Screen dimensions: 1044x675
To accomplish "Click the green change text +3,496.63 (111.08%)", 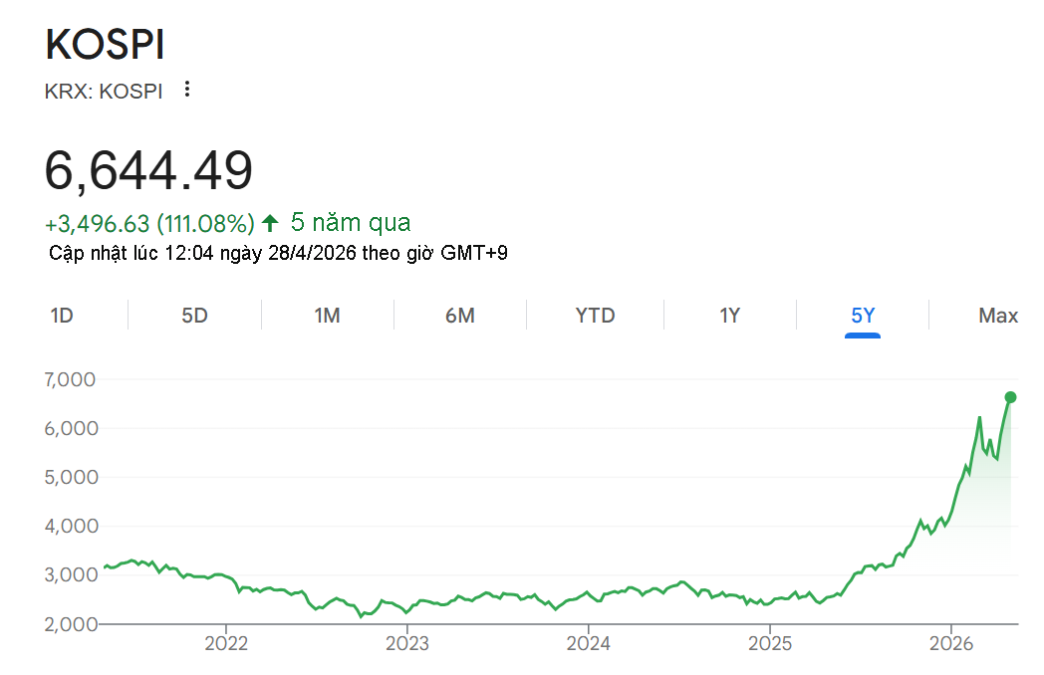I will [152, 223].
